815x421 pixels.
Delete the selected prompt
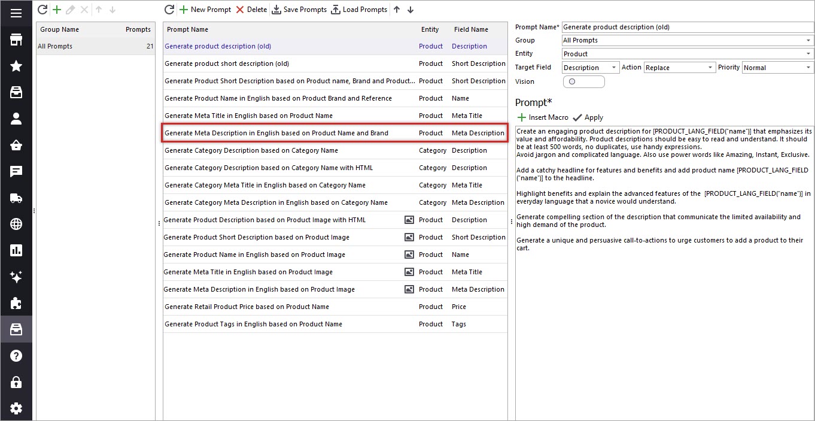point(251,10)
